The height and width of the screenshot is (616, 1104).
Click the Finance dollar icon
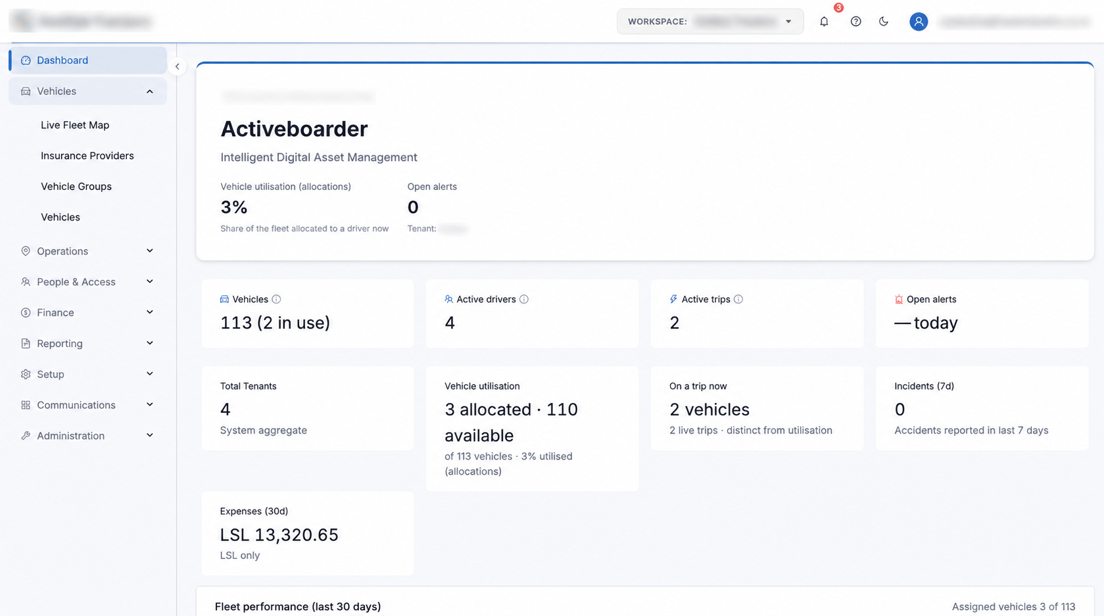26,313
